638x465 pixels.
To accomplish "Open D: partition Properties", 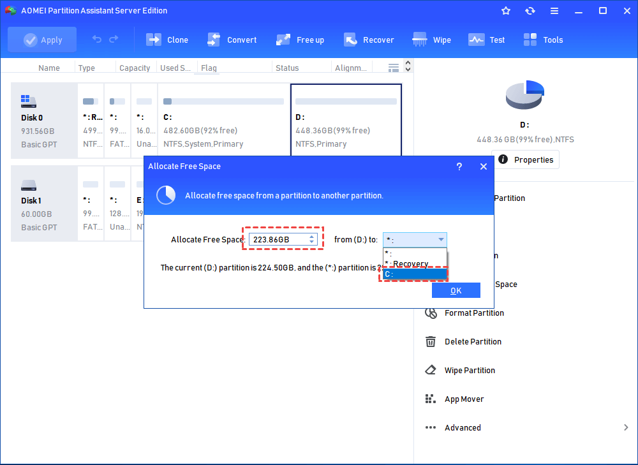I will point(525,159).
